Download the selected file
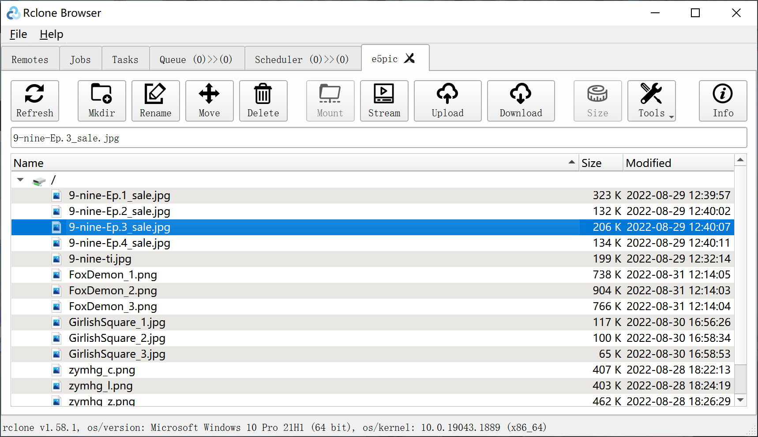The width and height of the screenshot is (758, 437). (x=521, y=101)
